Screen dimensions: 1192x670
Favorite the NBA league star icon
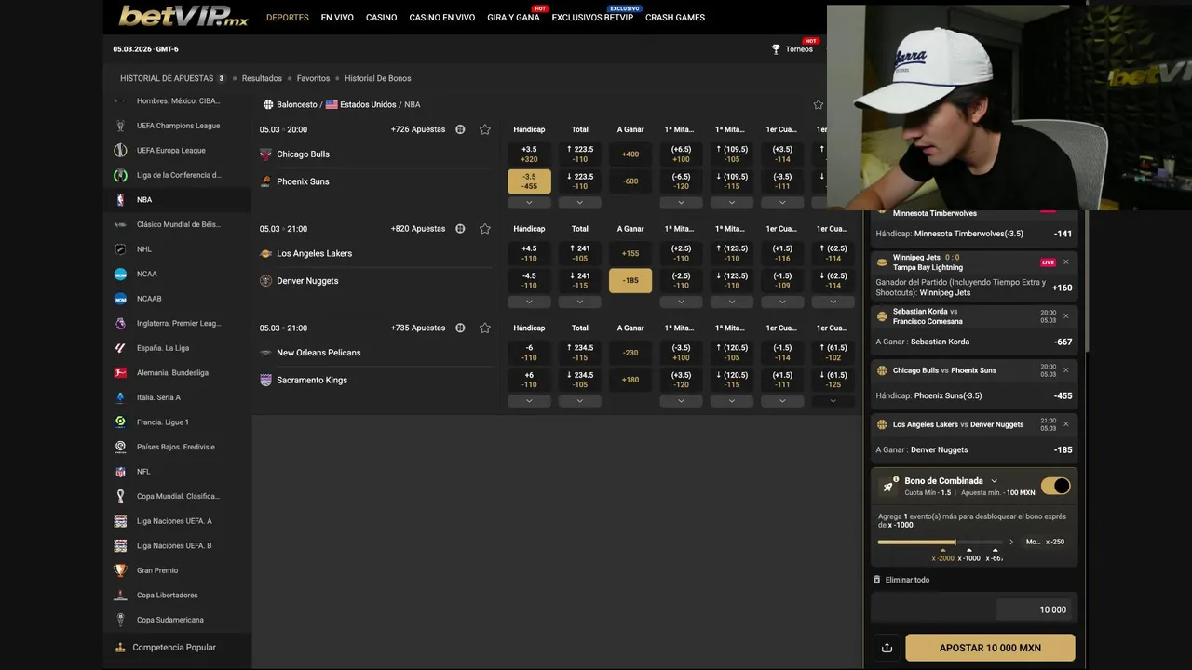(819, 104)
